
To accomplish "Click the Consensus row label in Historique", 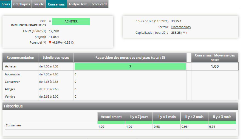I will point(13,125).
